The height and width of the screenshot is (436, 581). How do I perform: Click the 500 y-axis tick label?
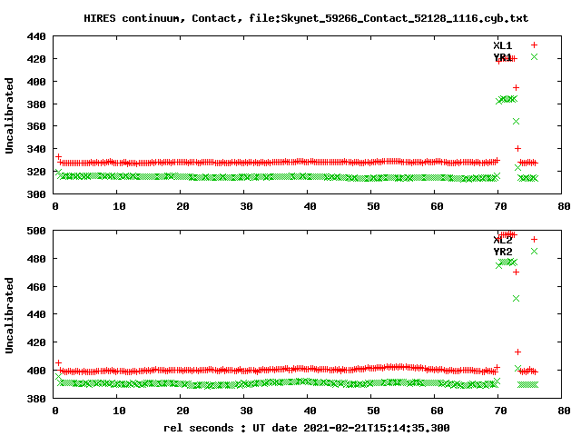(x=36, y=231)
